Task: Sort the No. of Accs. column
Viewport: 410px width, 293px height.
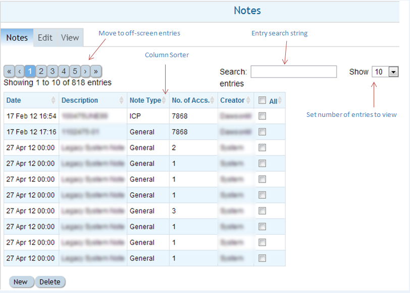Action: (x=213, y=100)
